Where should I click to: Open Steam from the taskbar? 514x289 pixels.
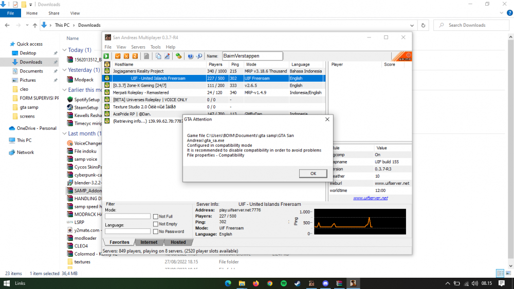(297, 283)
